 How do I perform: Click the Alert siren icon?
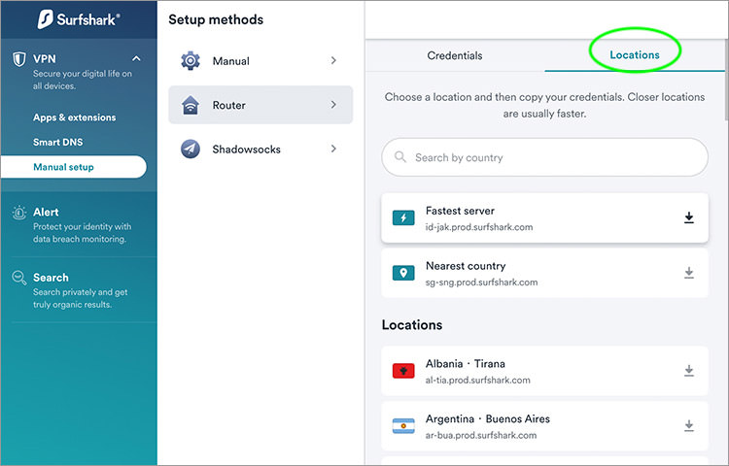click(19, 213)
